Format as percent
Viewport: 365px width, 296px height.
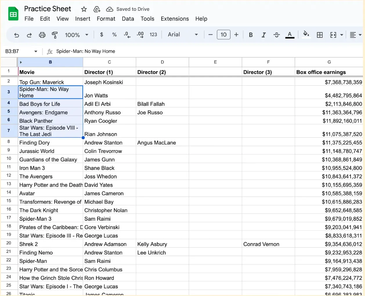point(114,35)
